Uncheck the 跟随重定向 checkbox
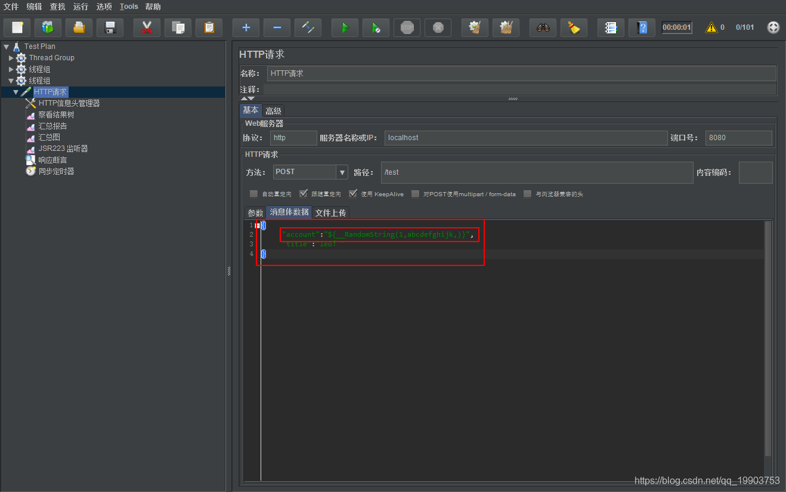 pos(303,194)
